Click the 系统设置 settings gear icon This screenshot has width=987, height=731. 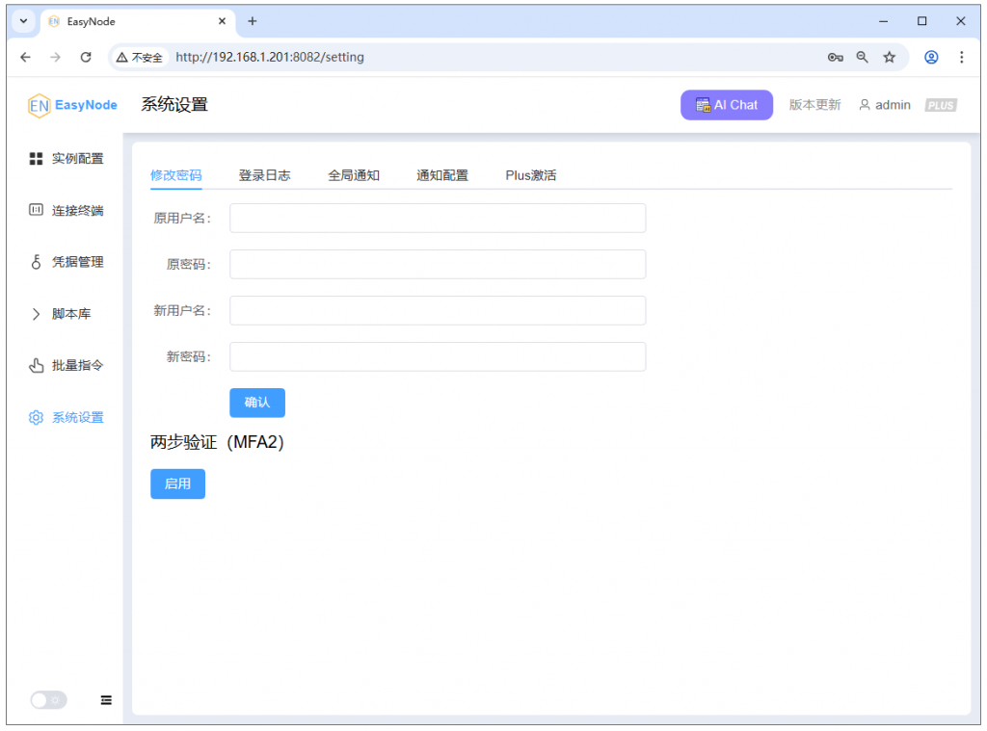pos(36,417)
